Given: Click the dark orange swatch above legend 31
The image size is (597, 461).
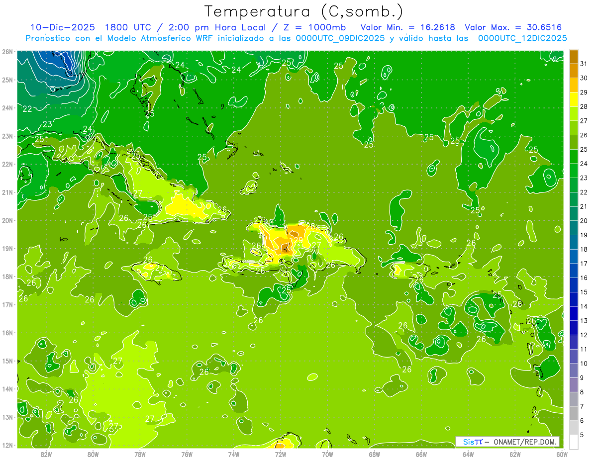Looking at the screenshot, I should (574, 56).
